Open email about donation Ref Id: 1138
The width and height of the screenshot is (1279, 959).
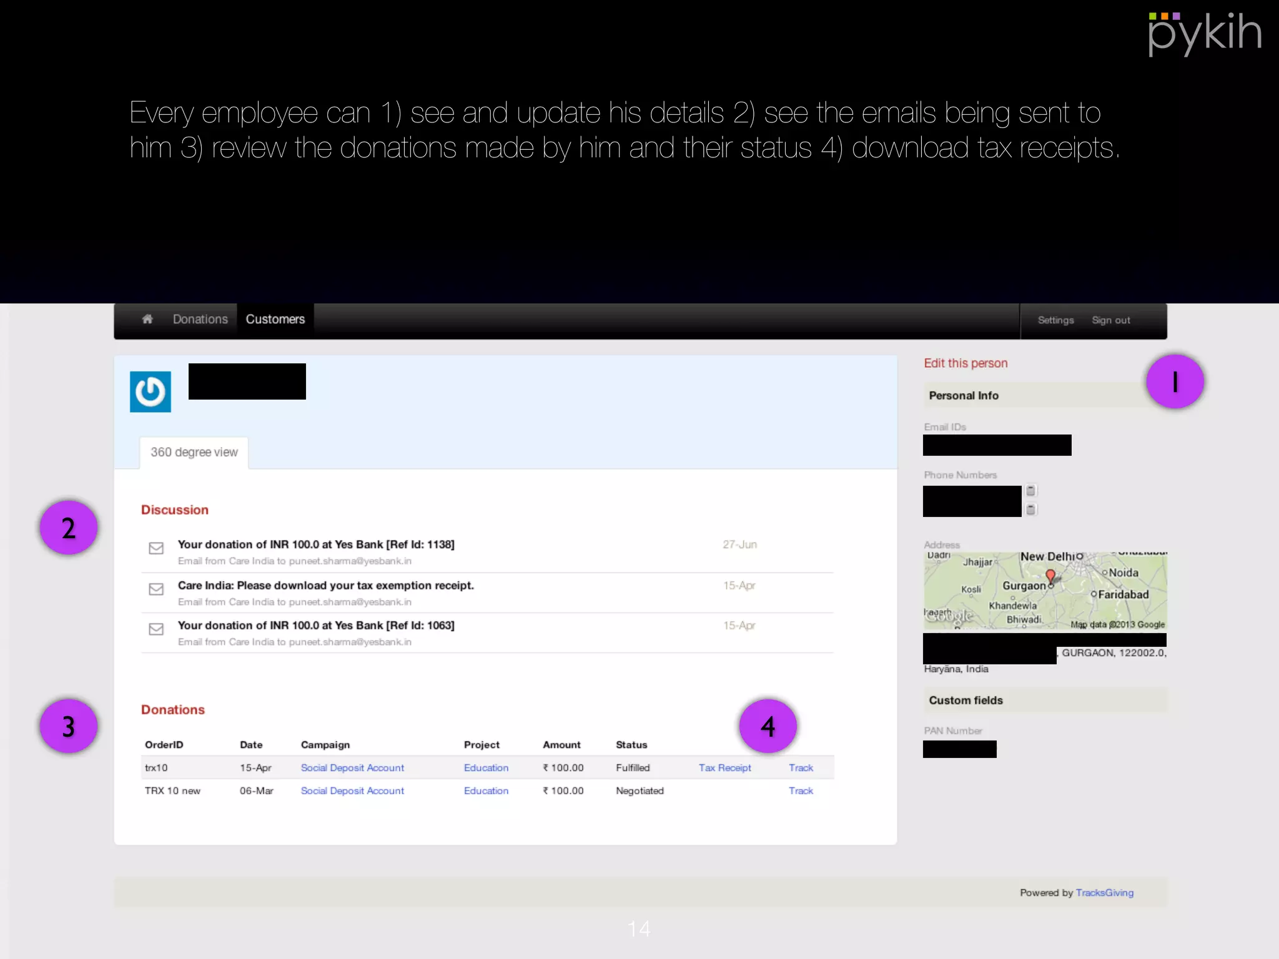click(x=316, y=544)
